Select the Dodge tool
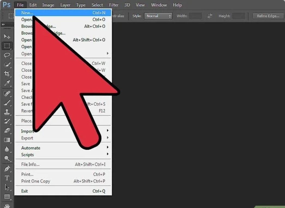 (x=7, y=159)
